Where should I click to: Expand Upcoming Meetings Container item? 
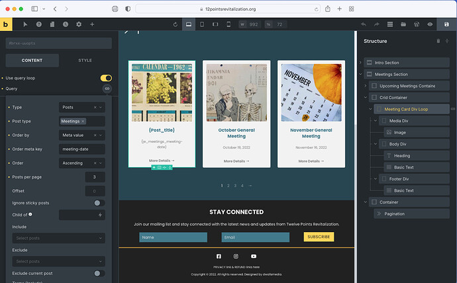click(366, 86)
